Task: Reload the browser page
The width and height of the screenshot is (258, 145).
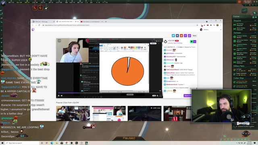Action: click(x=39, y=25)
